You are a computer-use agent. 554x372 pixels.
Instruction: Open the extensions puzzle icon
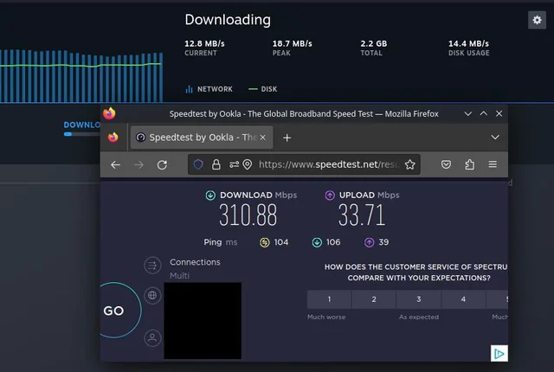tap(469, 164)
